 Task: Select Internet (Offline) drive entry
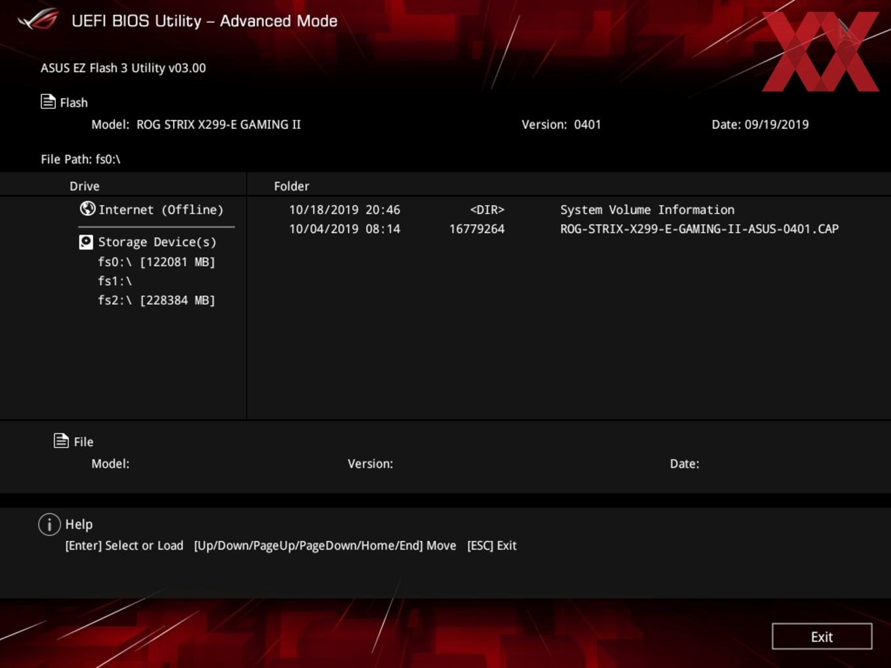(161, 210)
